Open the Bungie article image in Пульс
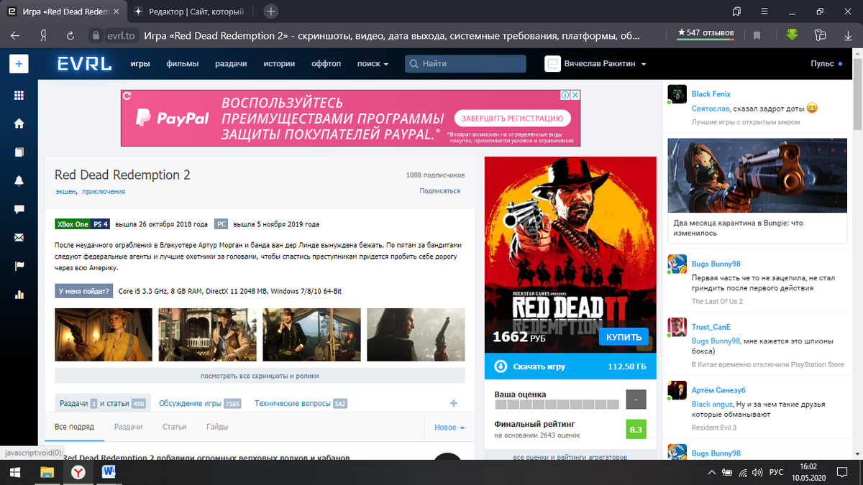The image size is (863, 485). pos(757,175)
